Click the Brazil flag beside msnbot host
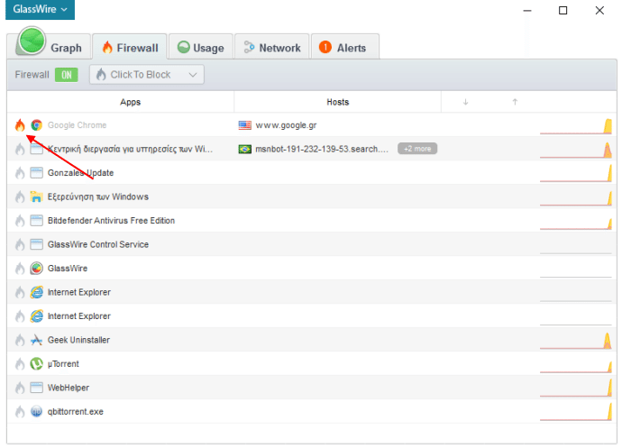The height and width of the screenshot is (448, 622). pos(245,150)
